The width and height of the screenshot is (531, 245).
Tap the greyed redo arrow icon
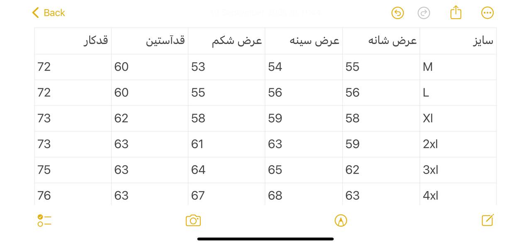coord(424,13)
